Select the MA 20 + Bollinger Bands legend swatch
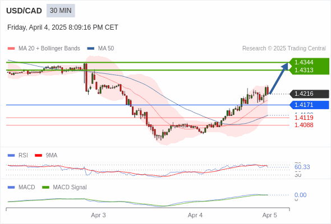 11,49
